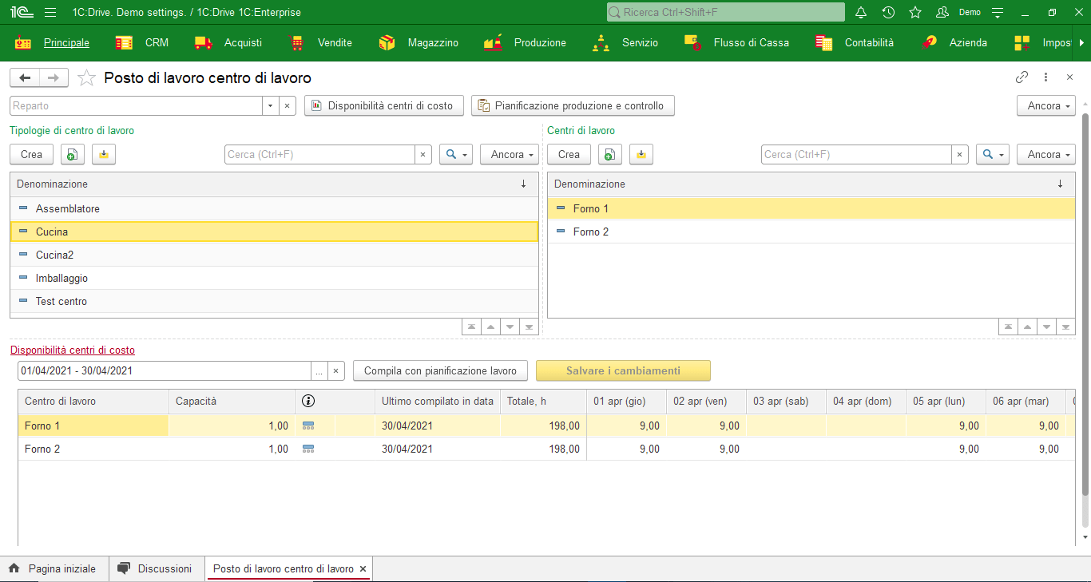Click the Produzione factory icon
1091x582 pixels.
point(493,43)
